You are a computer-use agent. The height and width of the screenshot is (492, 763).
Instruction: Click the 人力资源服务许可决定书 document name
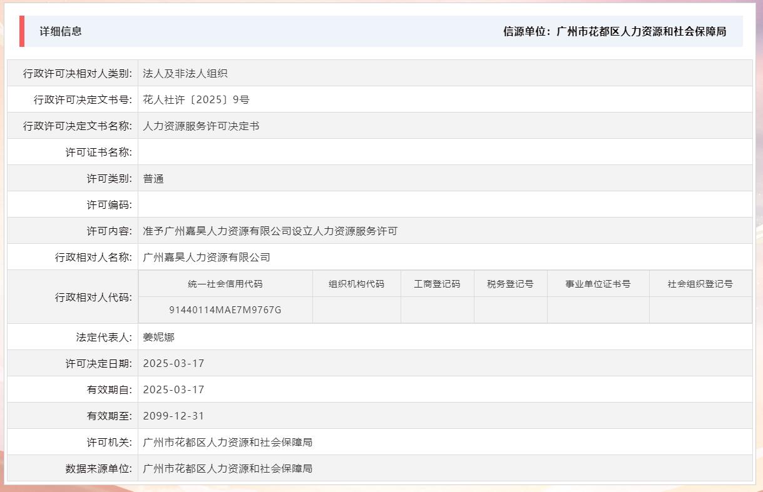point(202,126)
